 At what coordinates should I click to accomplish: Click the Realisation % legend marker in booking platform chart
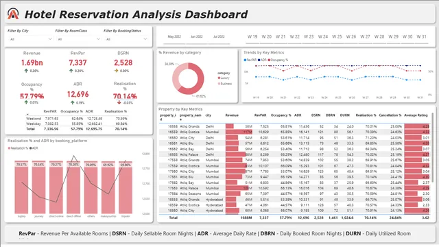click(9, 148)
